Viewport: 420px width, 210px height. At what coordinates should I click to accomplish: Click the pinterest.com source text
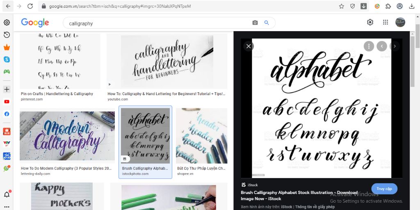tap(32, 99)
